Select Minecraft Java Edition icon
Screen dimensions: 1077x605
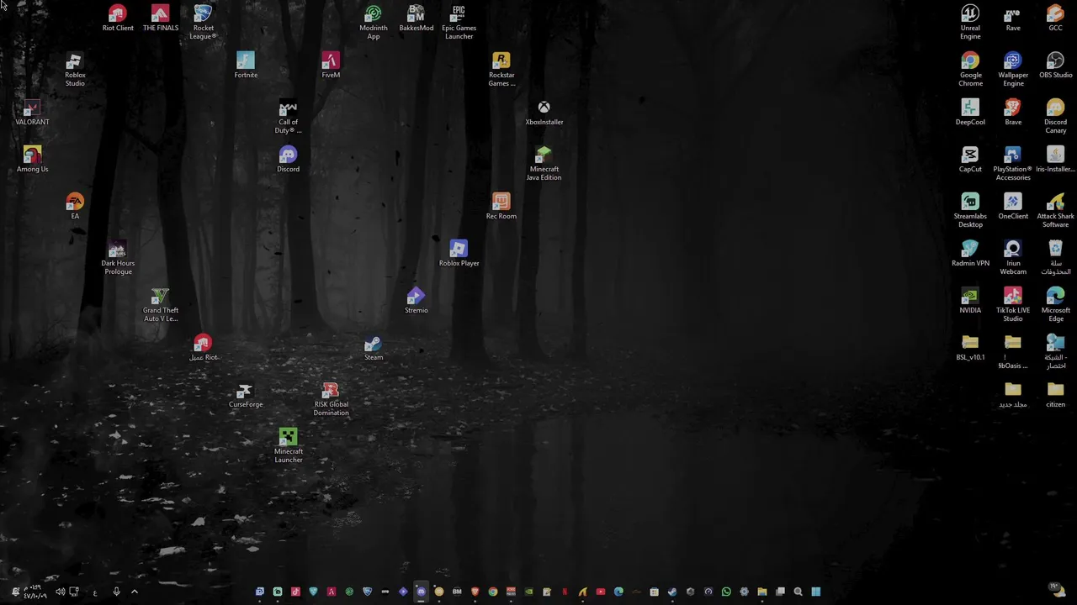544,164
